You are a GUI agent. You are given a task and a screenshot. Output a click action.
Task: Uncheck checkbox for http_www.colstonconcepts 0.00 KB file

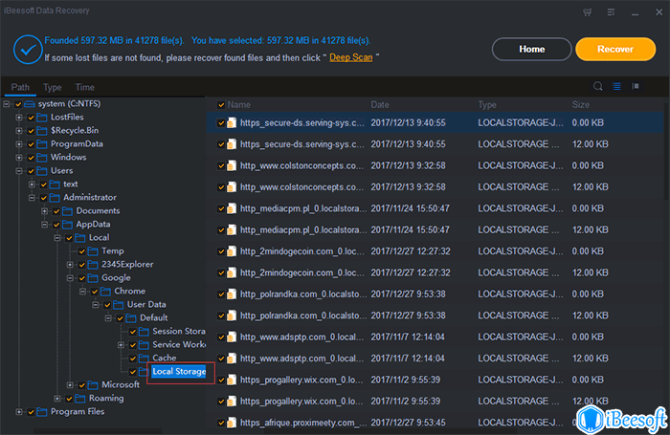221,165
